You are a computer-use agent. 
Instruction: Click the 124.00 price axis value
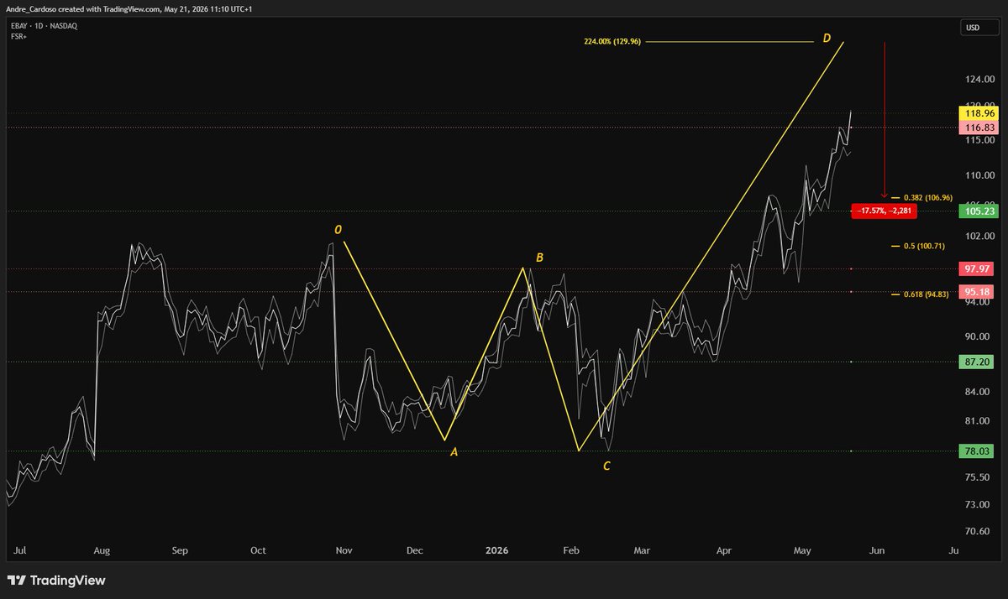pyautogui.click(x=978, y=81)
